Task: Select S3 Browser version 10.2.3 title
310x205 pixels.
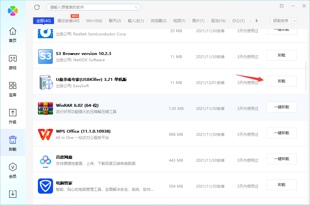Action: 84,54
